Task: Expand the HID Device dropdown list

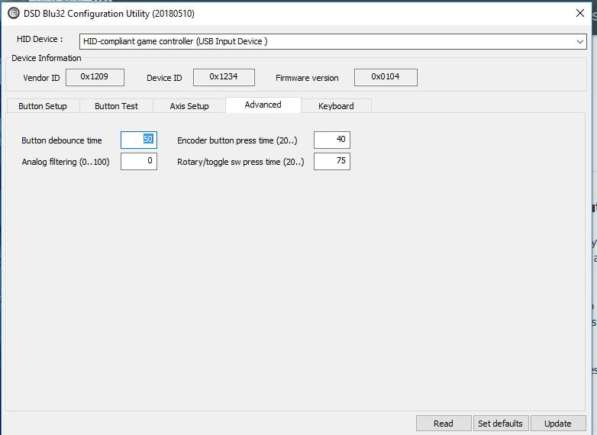Action: pos(580,42)
